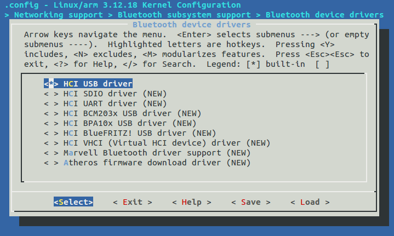Select Atheros firmware download driver entry
394x236 pixels.
[157, 163]
